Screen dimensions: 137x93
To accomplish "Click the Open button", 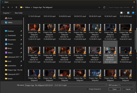I will 114,89.
